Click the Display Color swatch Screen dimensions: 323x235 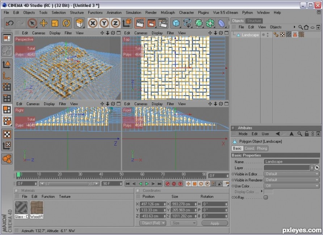pyautogui.click(x=268, y=192)
